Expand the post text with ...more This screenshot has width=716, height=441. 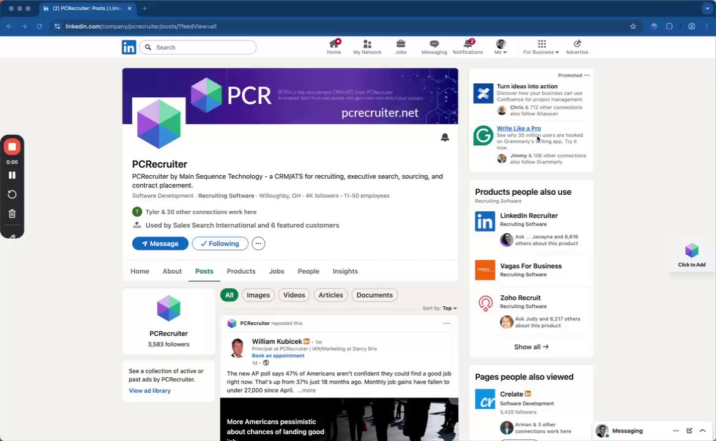click(307, 390)
